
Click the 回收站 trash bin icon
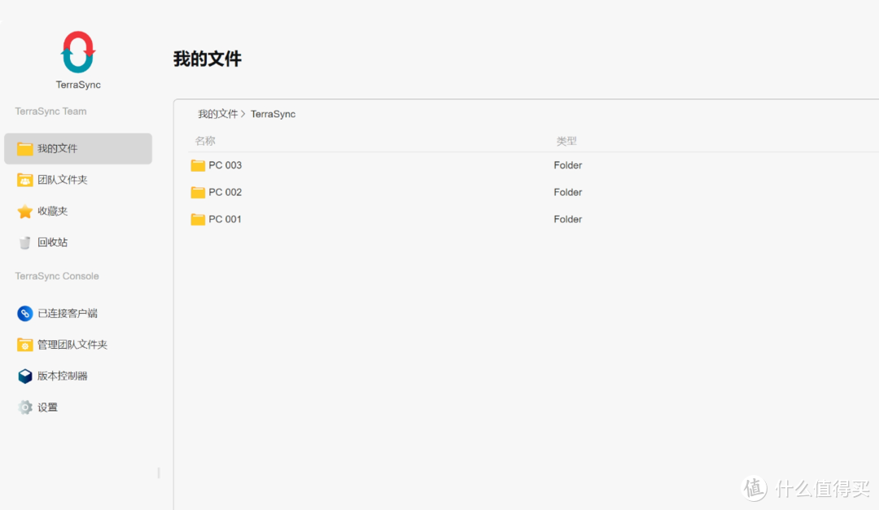coord(25,242)
